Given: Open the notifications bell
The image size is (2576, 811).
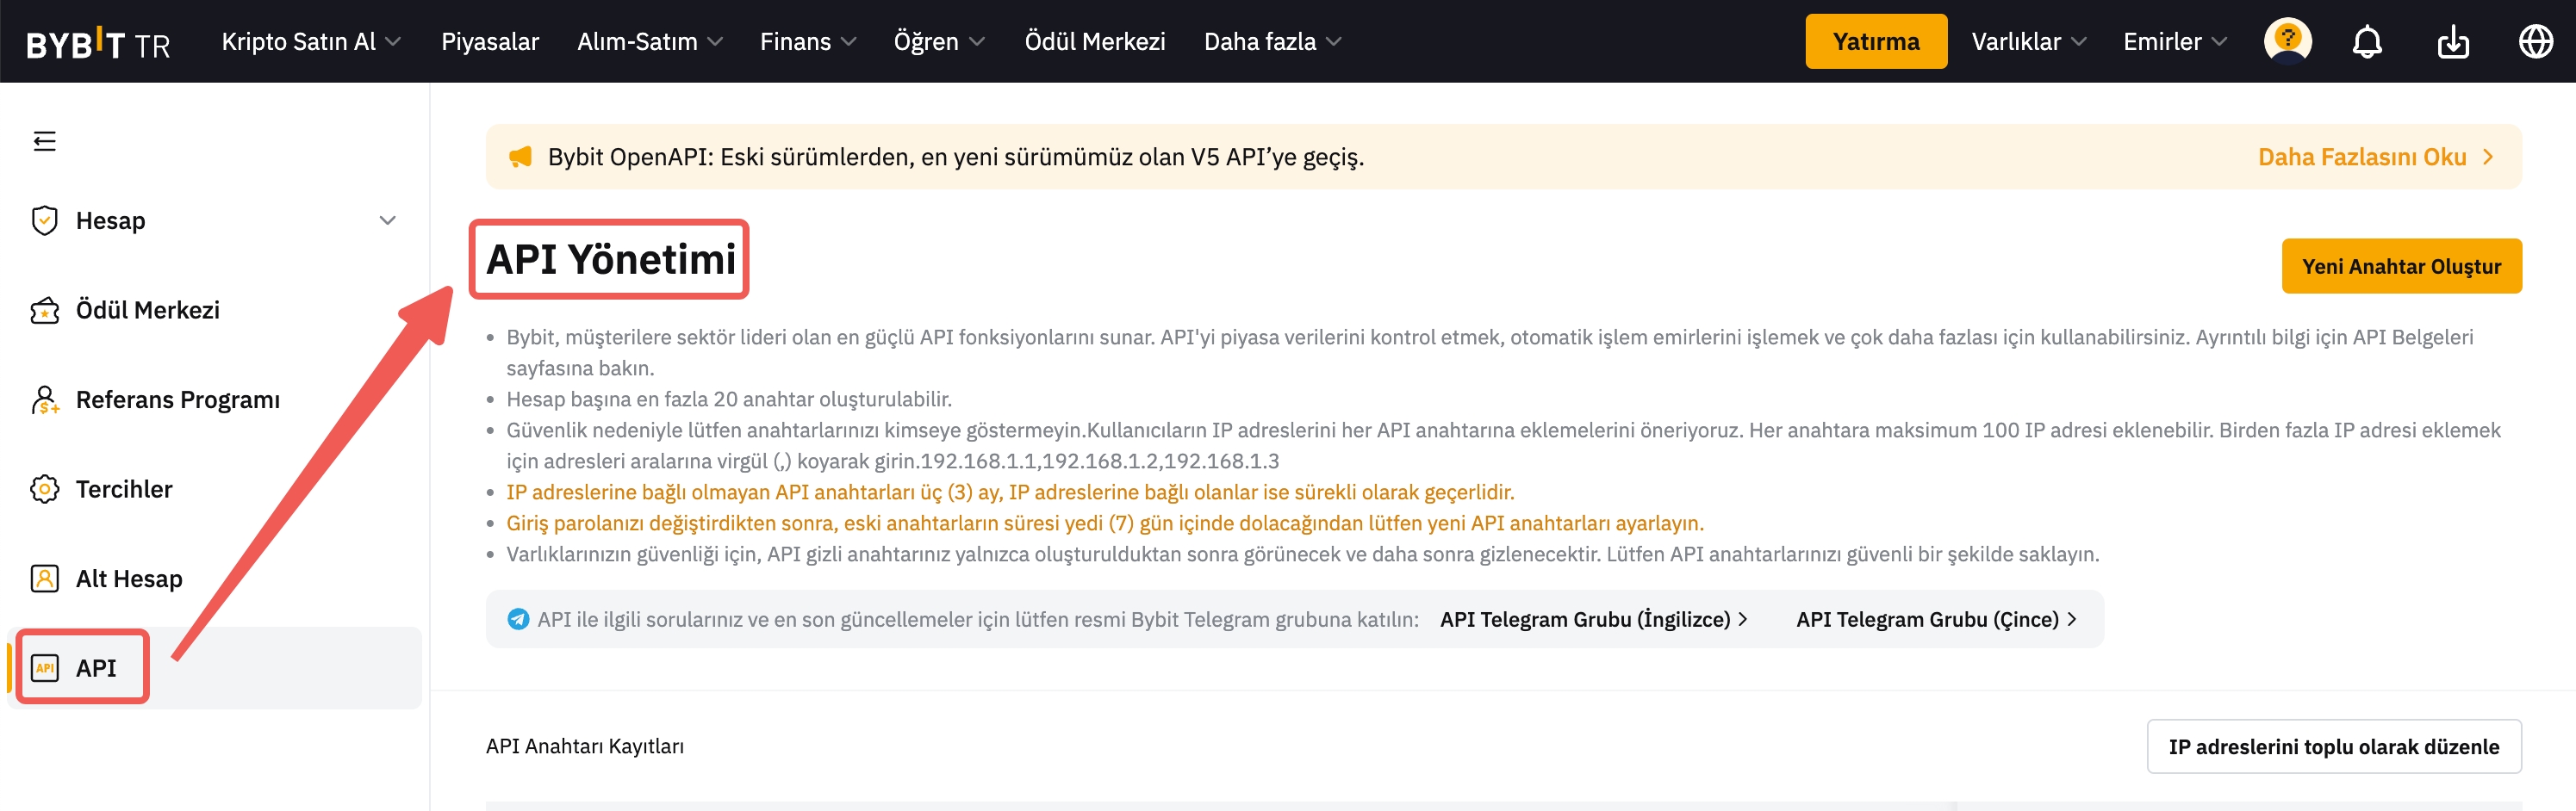Looking at the screenshot, I should pos(2366,42).
